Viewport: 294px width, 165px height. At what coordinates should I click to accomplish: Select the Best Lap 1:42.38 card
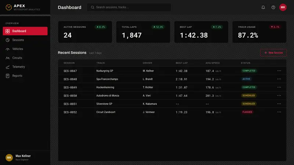click(x=201, y=32)
